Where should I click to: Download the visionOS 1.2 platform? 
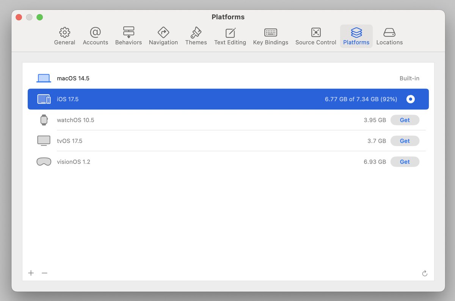pos(405,162)
